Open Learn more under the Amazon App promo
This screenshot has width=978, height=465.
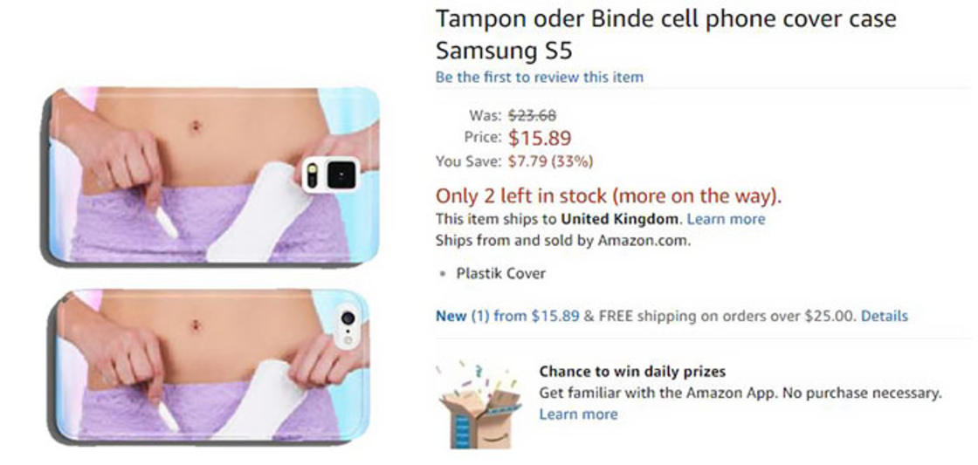tap(577, 414)
